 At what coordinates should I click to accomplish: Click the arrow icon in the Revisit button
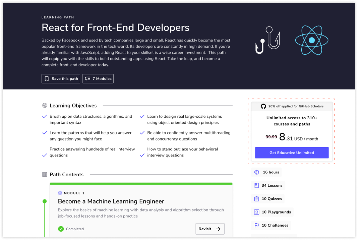[219, 229]
